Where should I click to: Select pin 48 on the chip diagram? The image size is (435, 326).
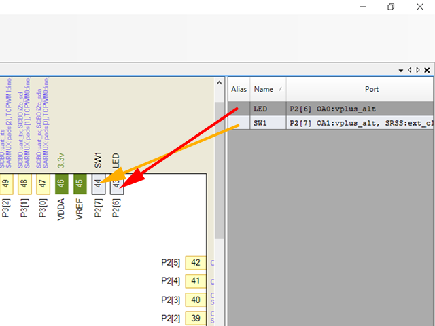click(24, 184)
